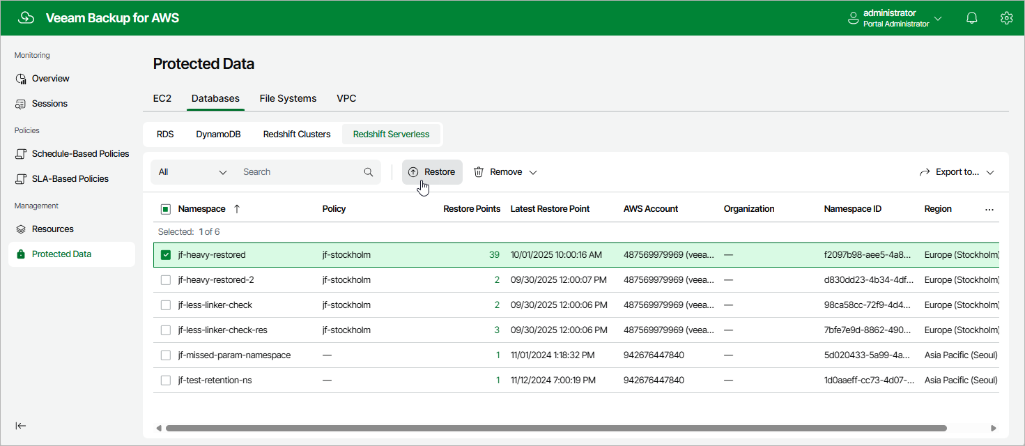Click the Restore Points column header
This screenshot has width=1025, height=446.
point(472,209)
